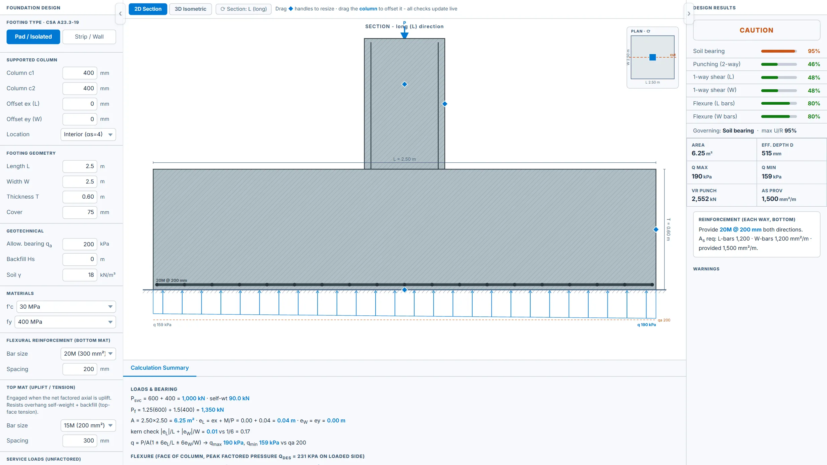Click top mat Spacing 300 input field
The width and height of the screenshot is (827, 465).
point(80,441)
